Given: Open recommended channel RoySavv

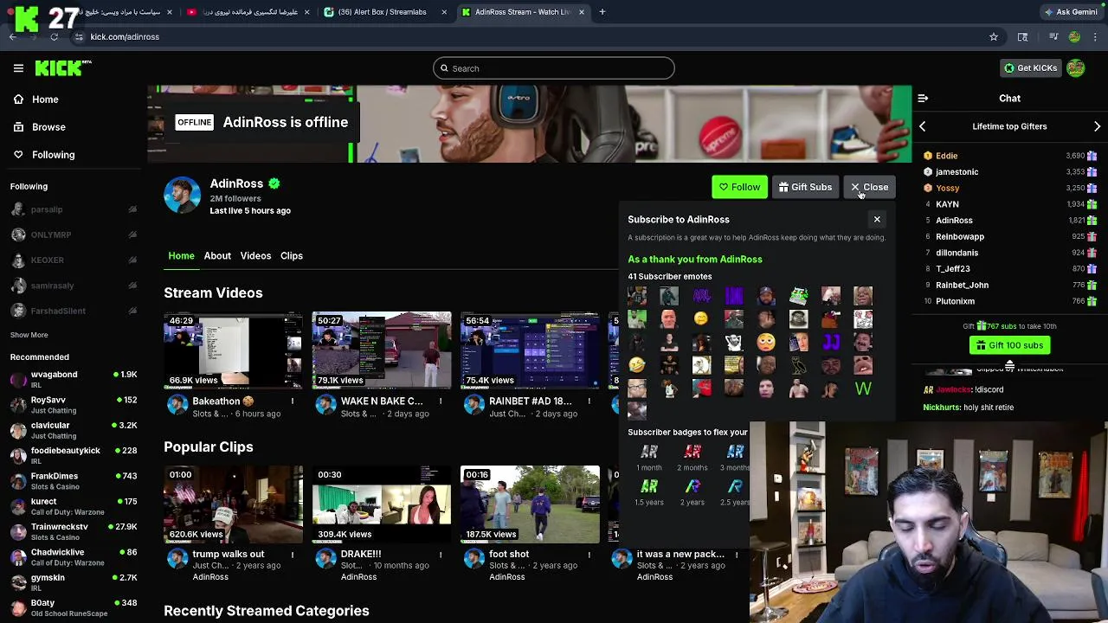Looking at the screenshot, I should tap(74, 405).
